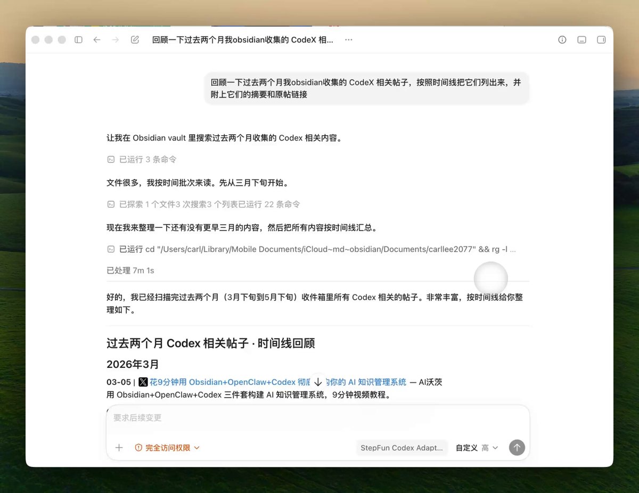Open the three-dot more options menu
Image resolution: width=639 pixels, height=493 pixels.
point(349,40)
